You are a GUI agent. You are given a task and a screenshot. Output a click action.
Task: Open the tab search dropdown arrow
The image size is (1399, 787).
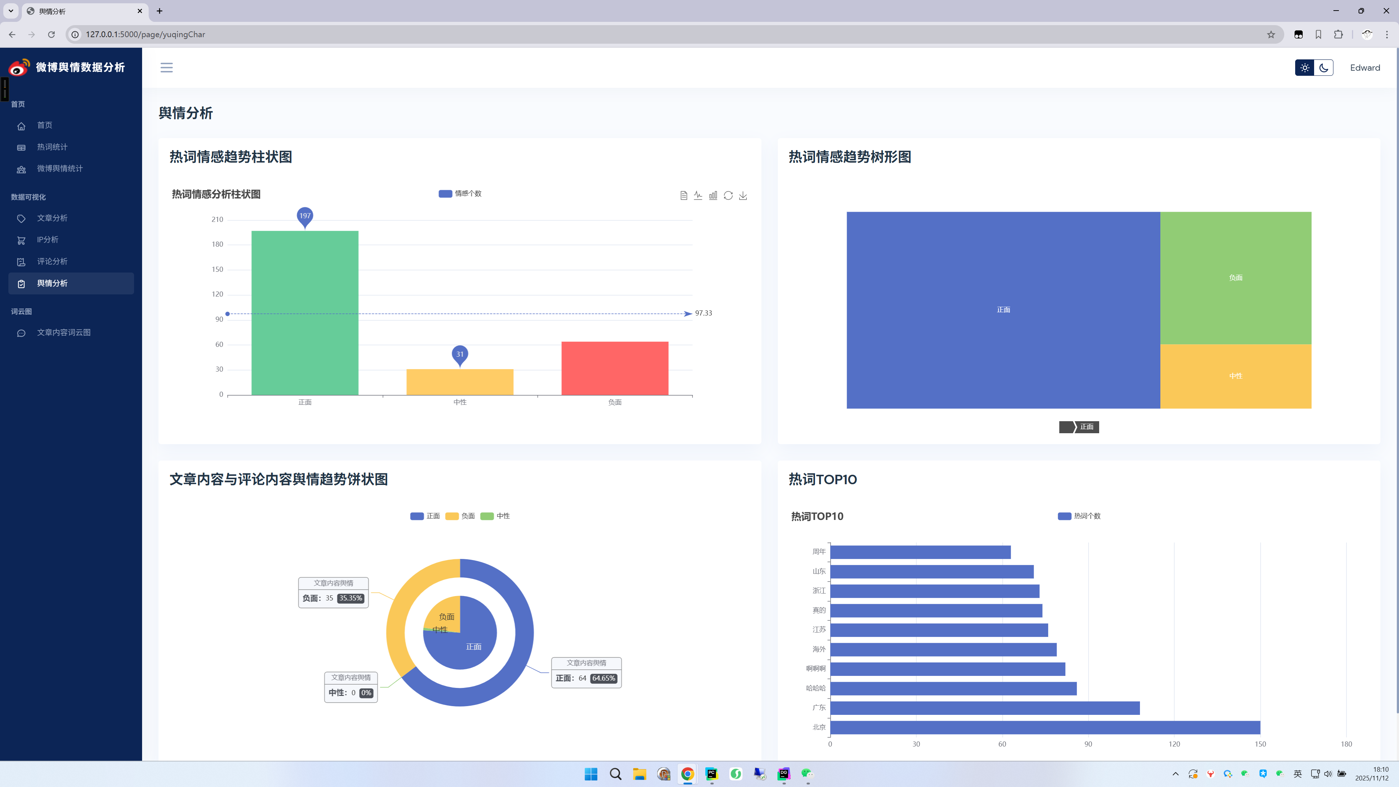tap(10, 11)
